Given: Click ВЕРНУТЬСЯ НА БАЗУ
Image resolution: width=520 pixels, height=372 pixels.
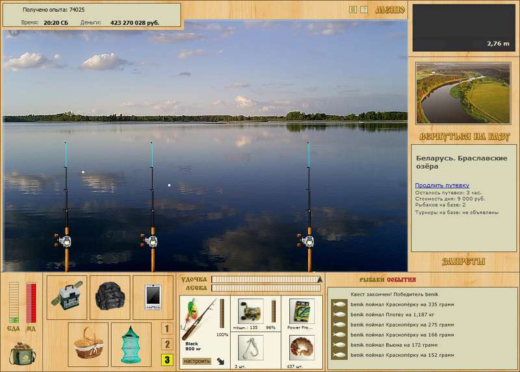Looking at the screenshot, I should (464, 137).
